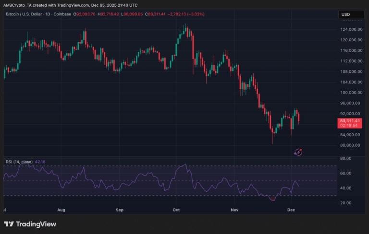Click the RSI value 42.18

point(41,162)
